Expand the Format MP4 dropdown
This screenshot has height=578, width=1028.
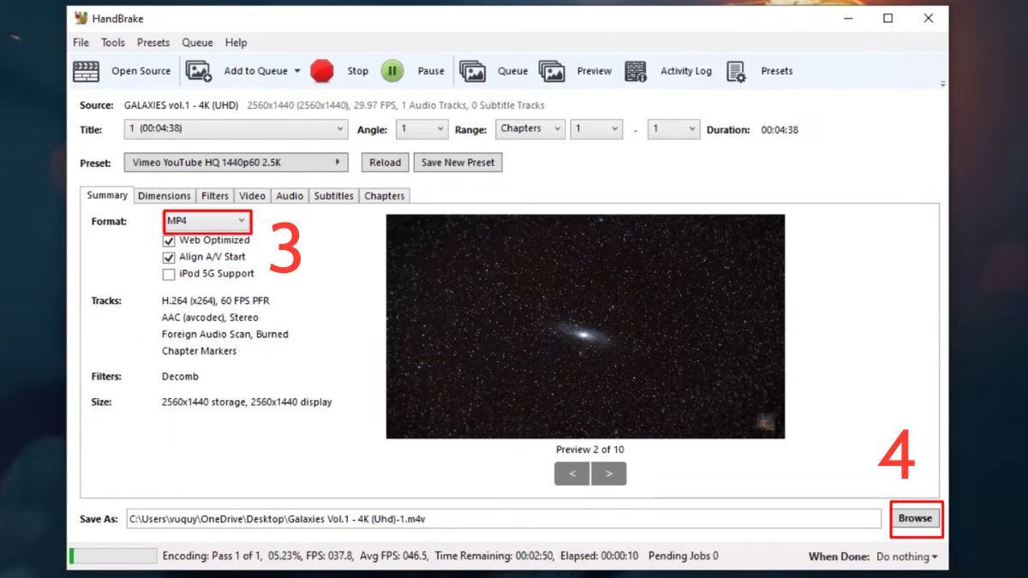click(207, 222)
